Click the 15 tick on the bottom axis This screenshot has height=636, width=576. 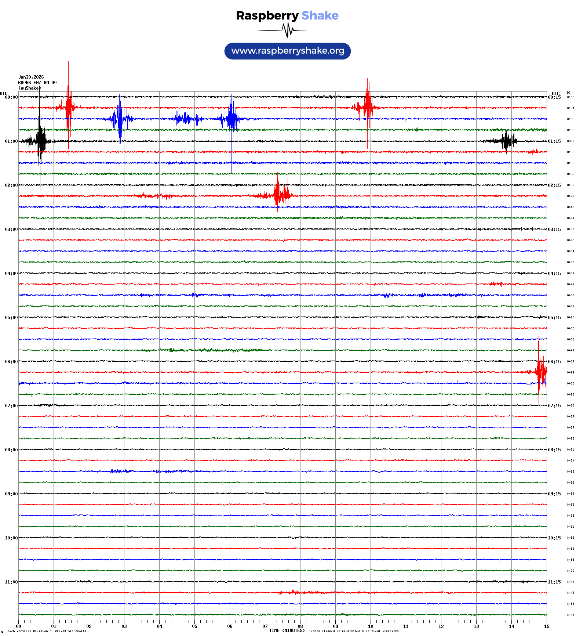[547, 626]
